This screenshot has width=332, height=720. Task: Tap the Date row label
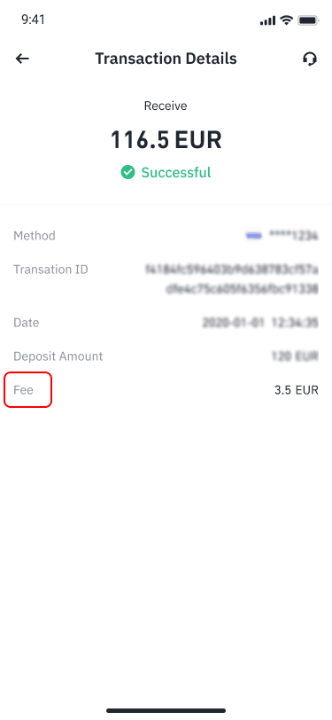pyautogui.click(x=27, y=323)
